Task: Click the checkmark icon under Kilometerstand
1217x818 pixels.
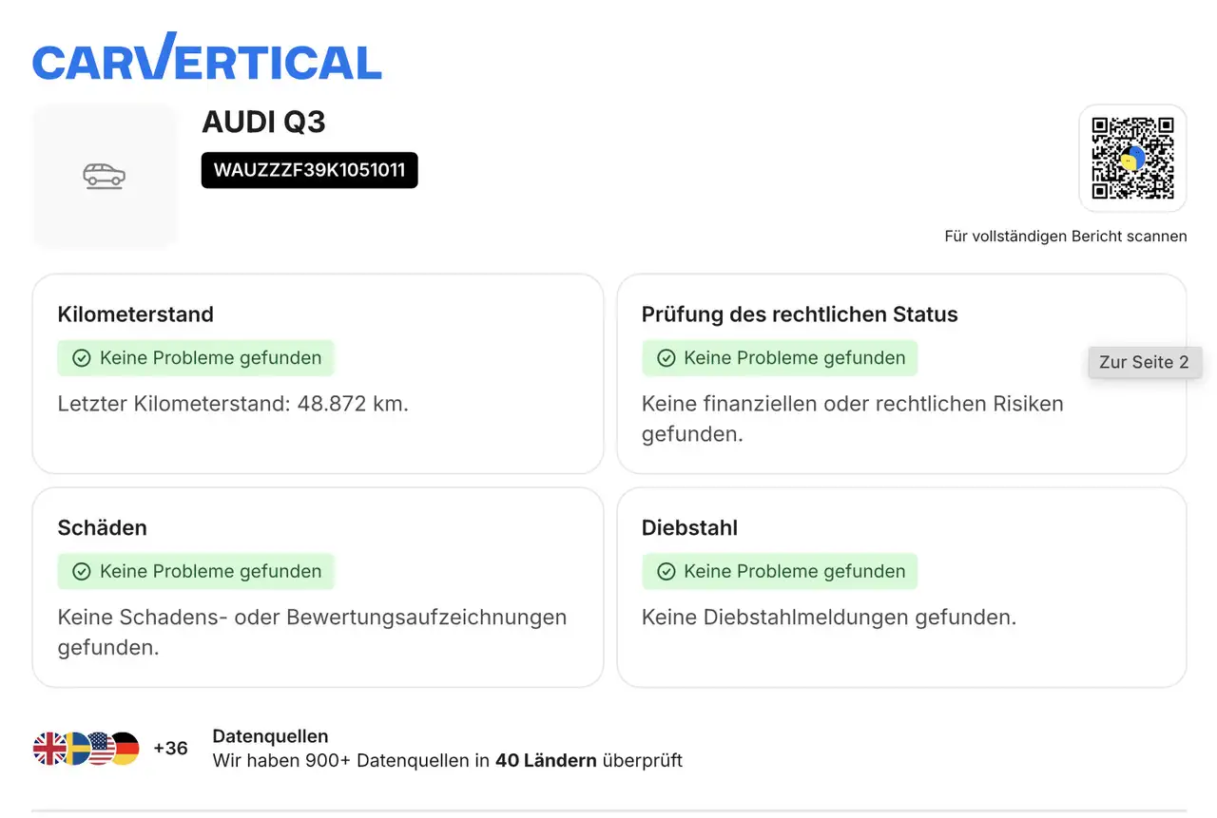Action: tap(82, 358)
